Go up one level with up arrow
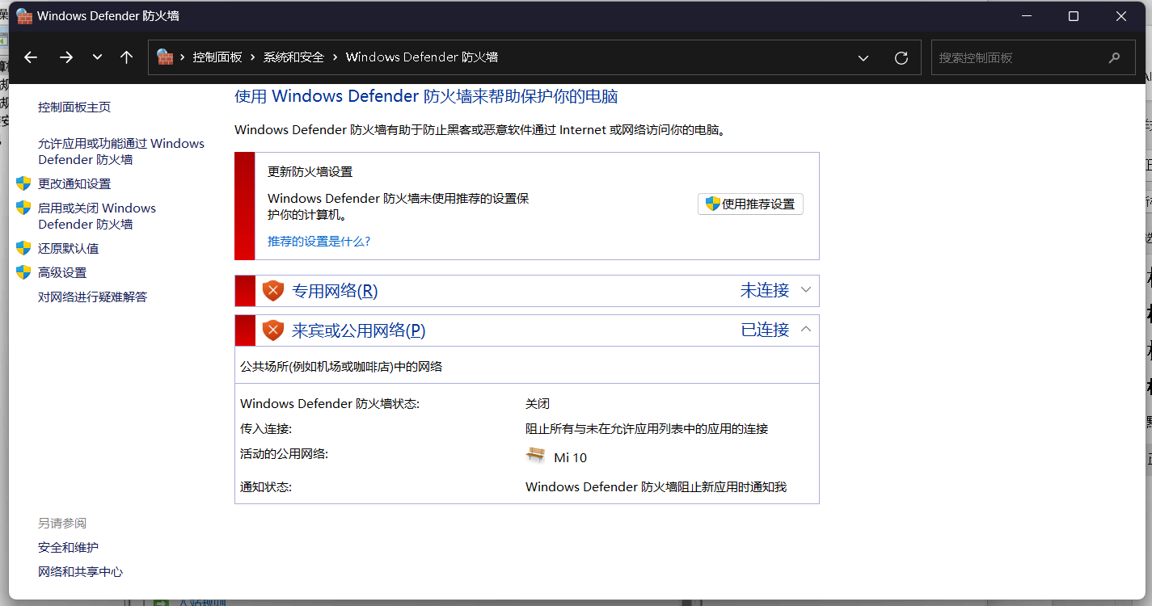The height and width of the screenshot is (606, 1152). pos(126,57)
